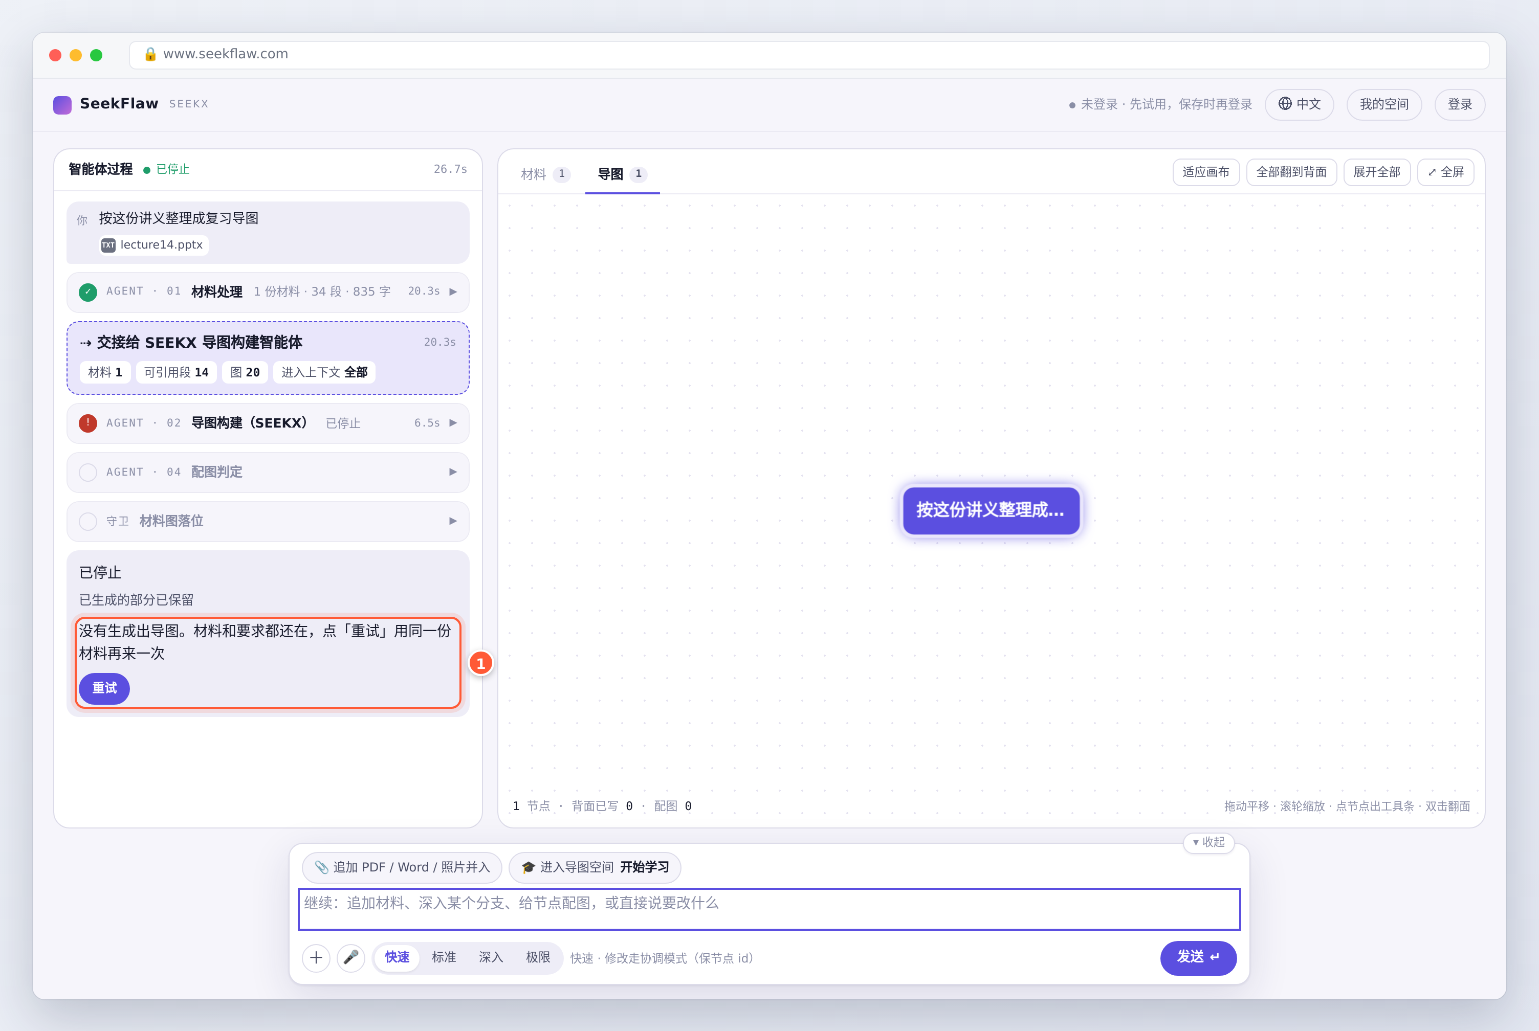The image size is (1539, 1031).
Task: Click the 可引用段 14 chip
Action: click(175, 373)
